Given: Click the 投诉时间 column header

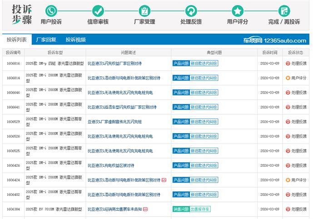Looking at the screenshot, I should pos(269,53).
